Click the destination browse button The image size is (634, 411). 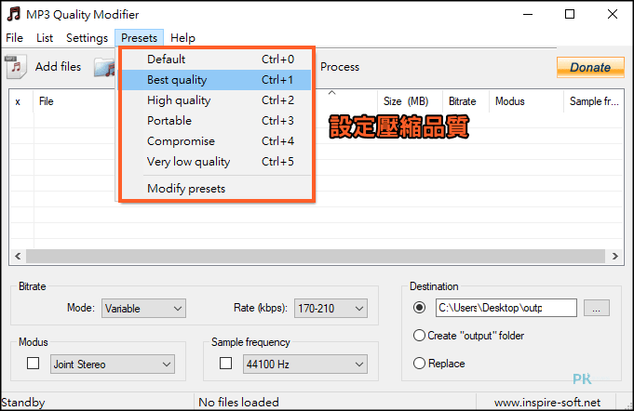(597, 308)
